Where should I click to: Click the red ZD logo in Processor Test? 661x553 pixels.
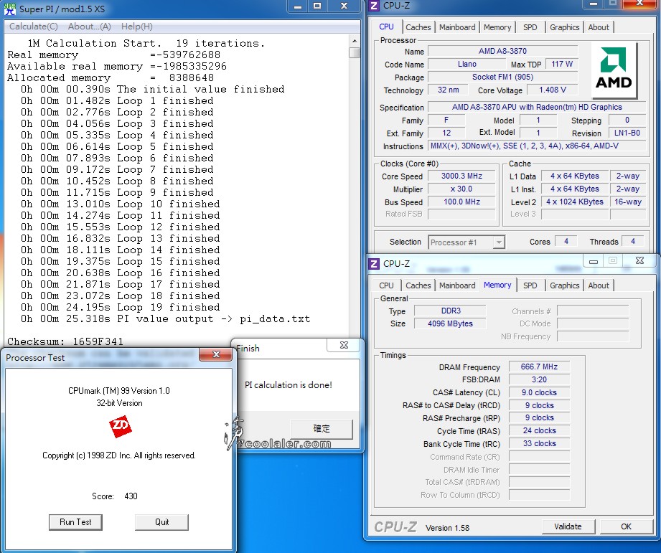click(x=120, y=426)
